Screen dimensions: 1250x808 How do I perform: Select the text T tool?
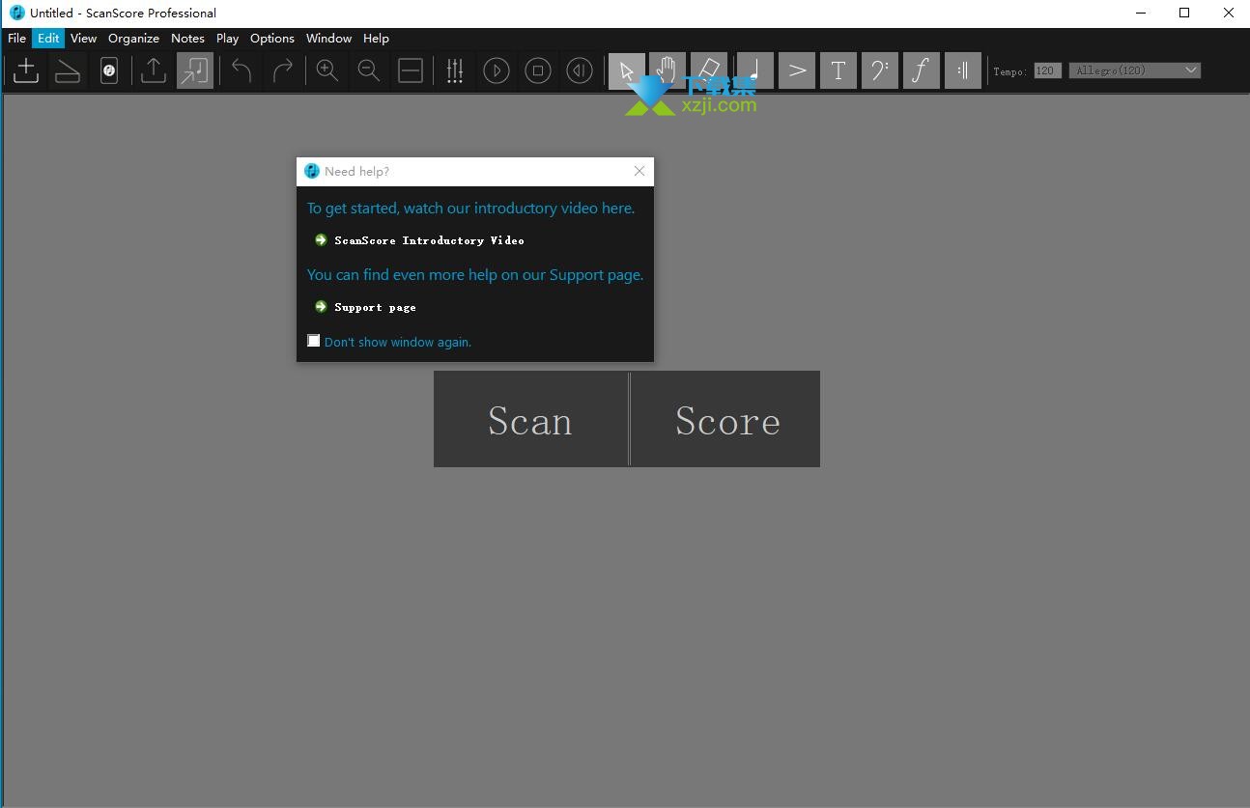[838, 70]
